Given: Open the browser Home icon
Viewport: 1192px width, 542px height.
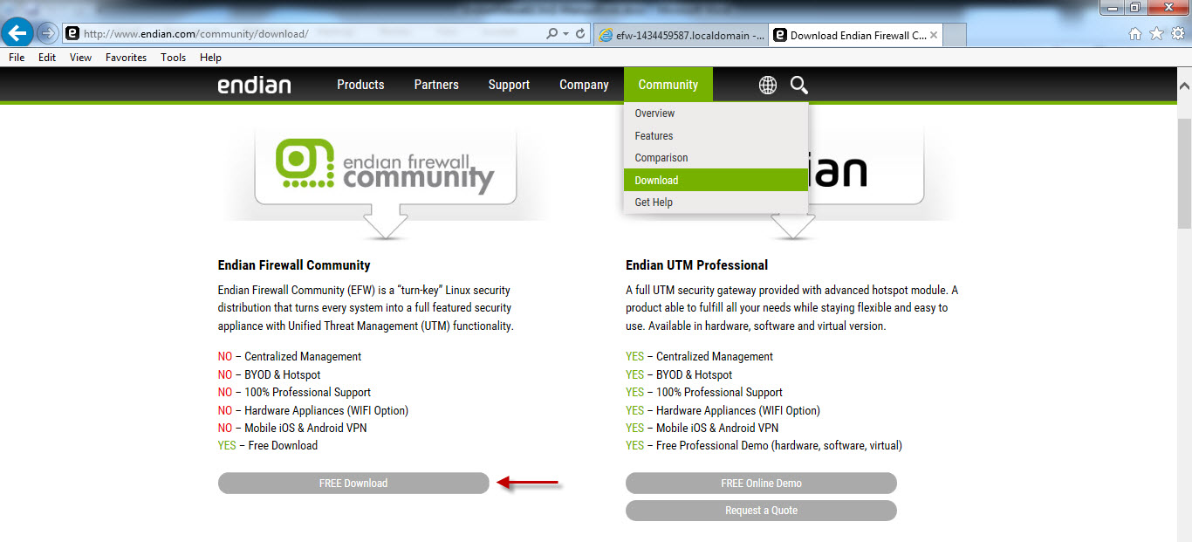Looking at the screenshot, I should click(x=1134, y=32).
